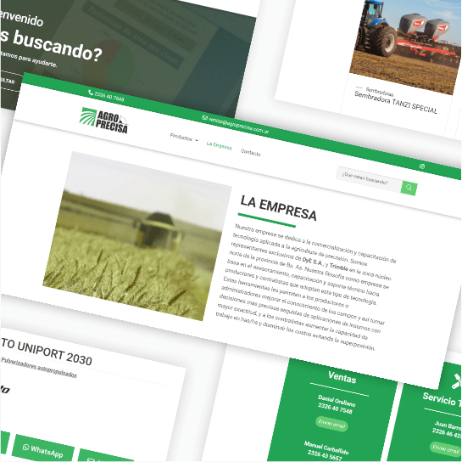Click the wheat field harvester image
This screenshot has width=462, height=462.
pyautogui.click(x=137, y=236)
